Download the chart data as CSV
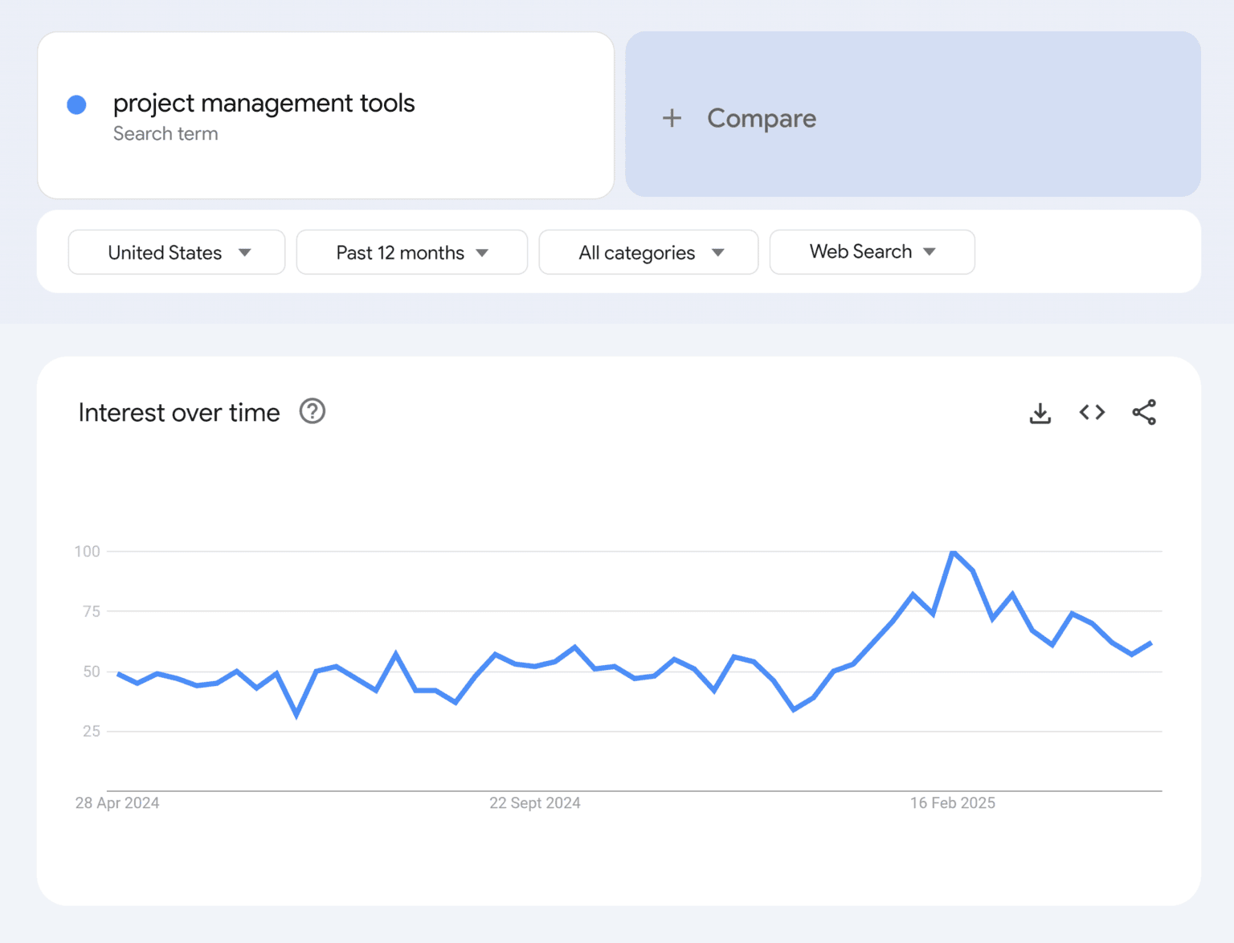This screenshot has height=943, width=1234. pos(1040,412)
